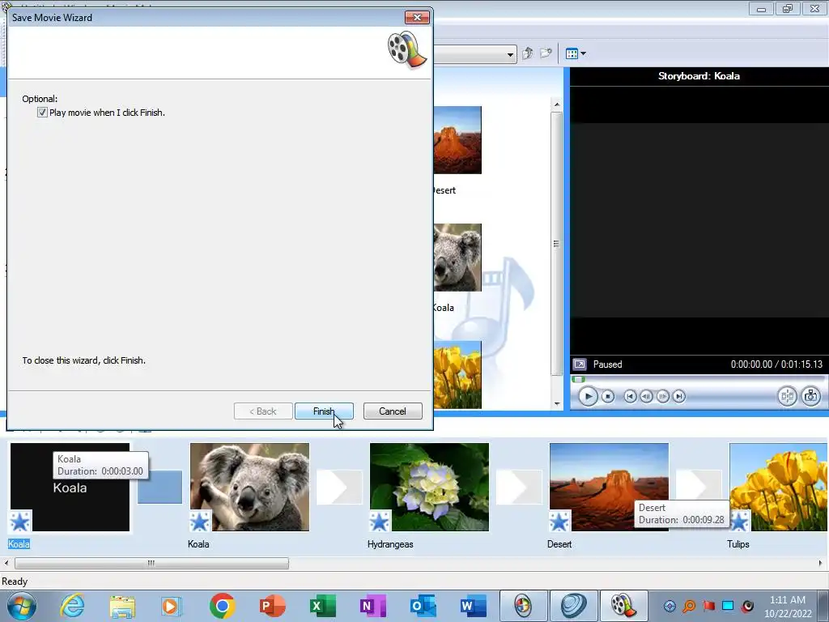Jump back to previous clip in preview
Image resolution: width=829 pixels, height=622 pixels.
click(x=630, y=396)
